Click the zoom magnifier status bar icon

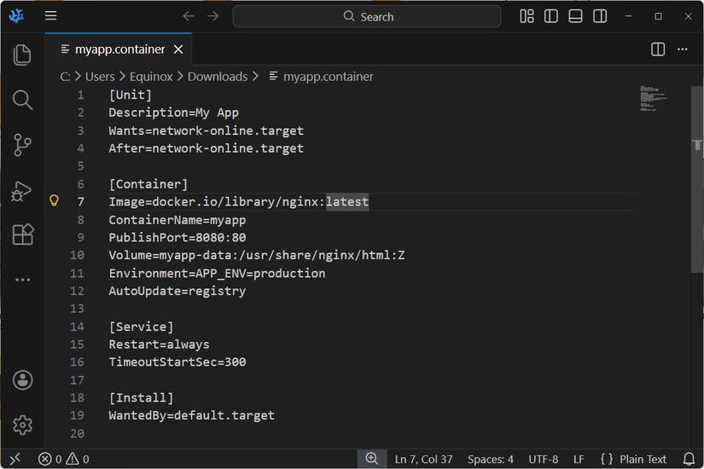(372, 459)
